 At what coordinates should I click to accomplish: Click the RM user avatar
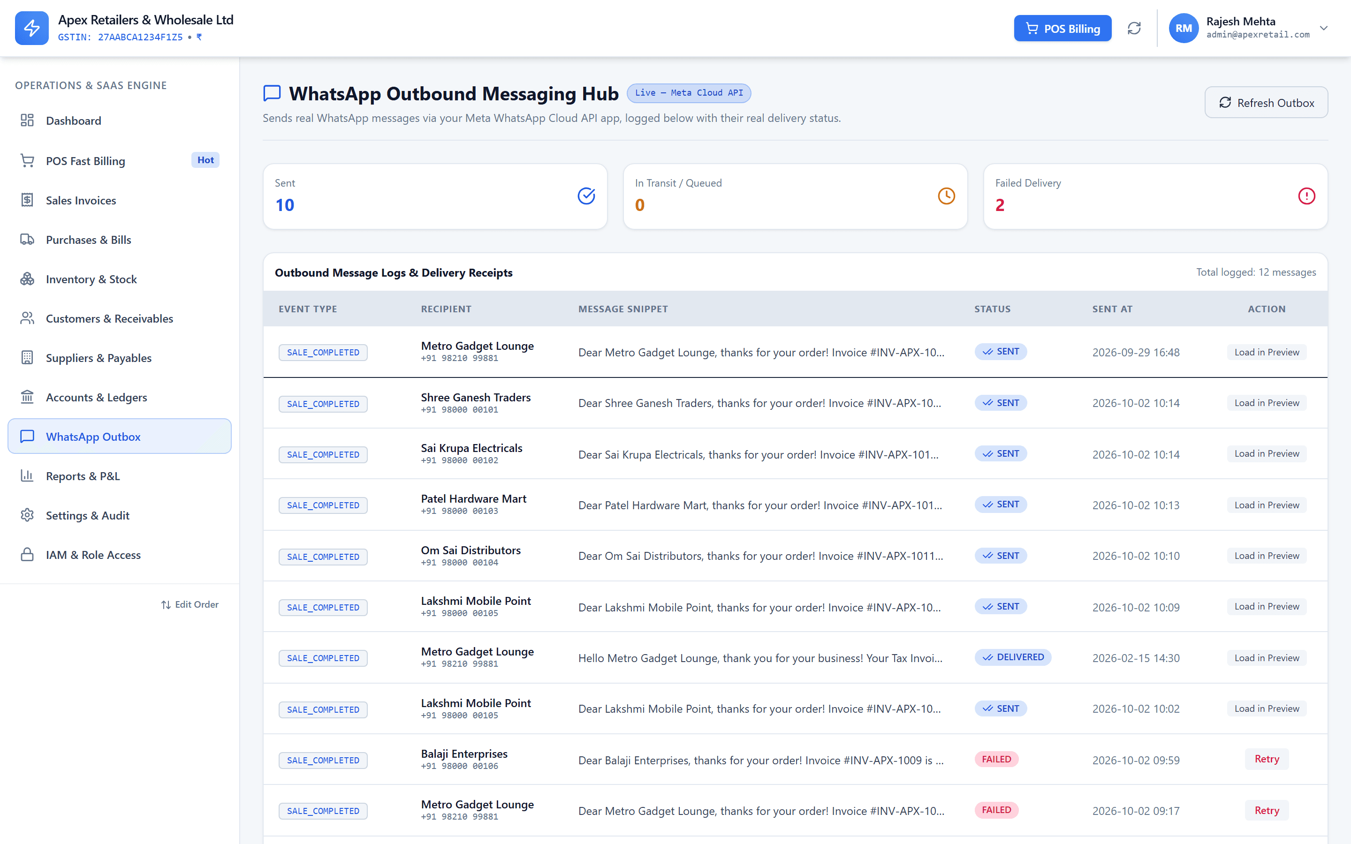pyautogui.click(x=1184, y=28)
